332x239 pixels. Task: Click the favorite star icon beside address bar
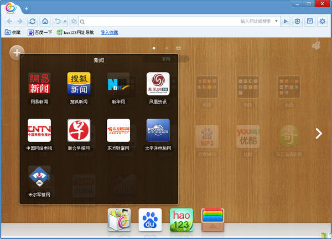click(74, 21)
